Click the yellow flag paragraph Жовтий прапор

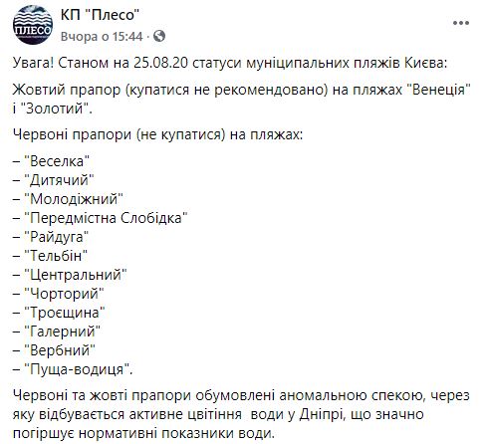click(242, 99)
